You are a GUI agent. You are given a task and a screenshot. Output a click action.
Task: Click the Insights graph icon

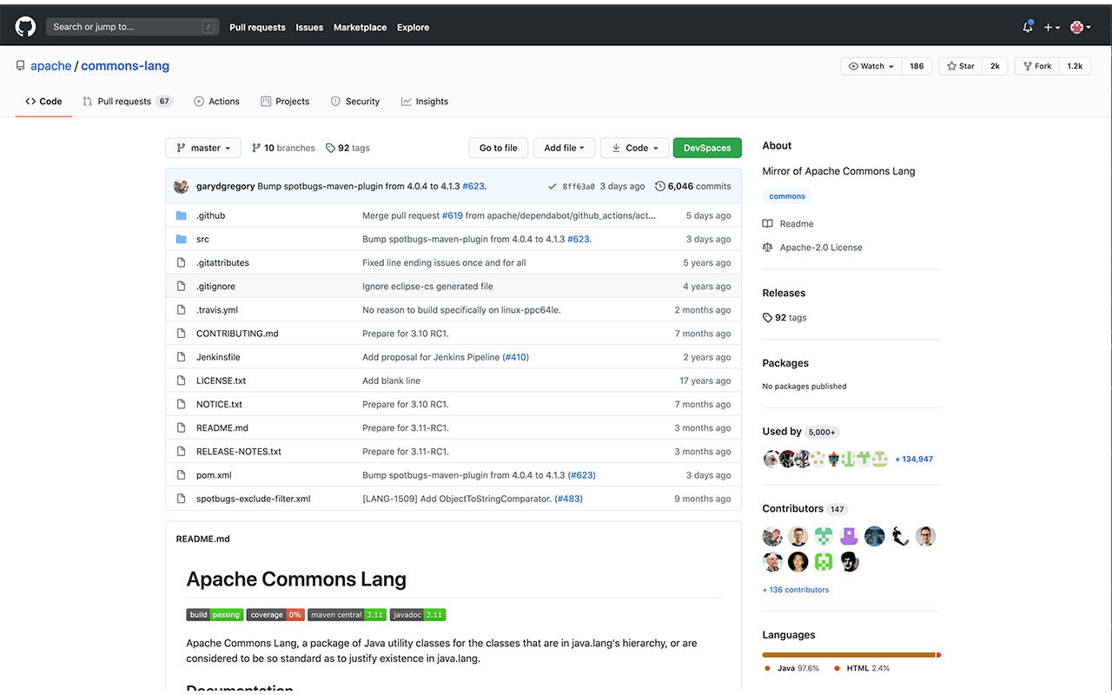tap(405, 101)
